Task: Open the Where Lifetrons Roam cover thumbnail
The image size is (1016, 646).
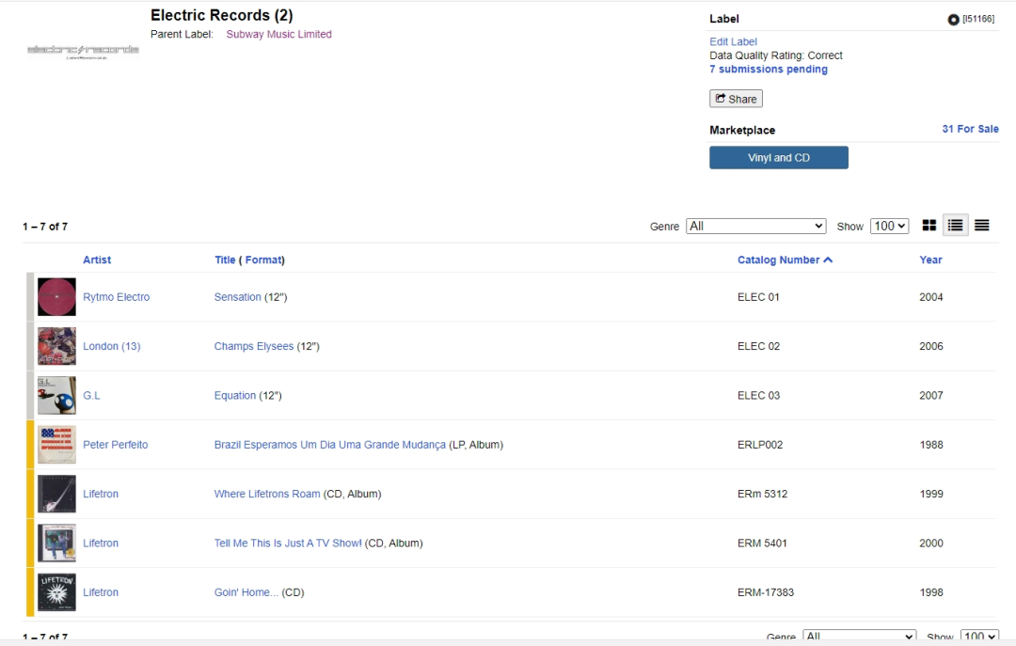Action: pos(56,494)
